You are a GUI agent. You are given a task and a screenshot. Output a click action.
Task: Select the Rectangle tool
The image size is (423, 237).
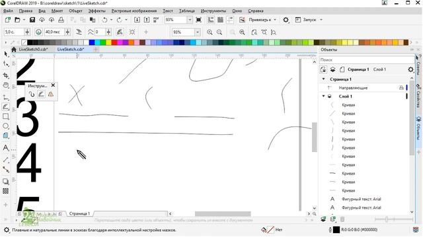(6, 117)
